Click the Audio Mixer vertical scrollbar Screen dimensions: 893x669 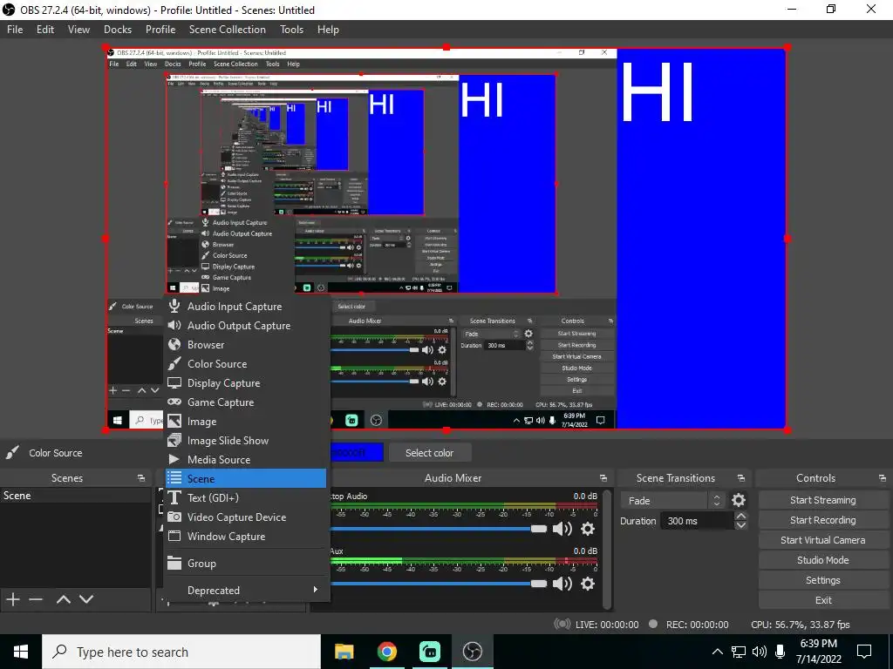pos(607,549)
